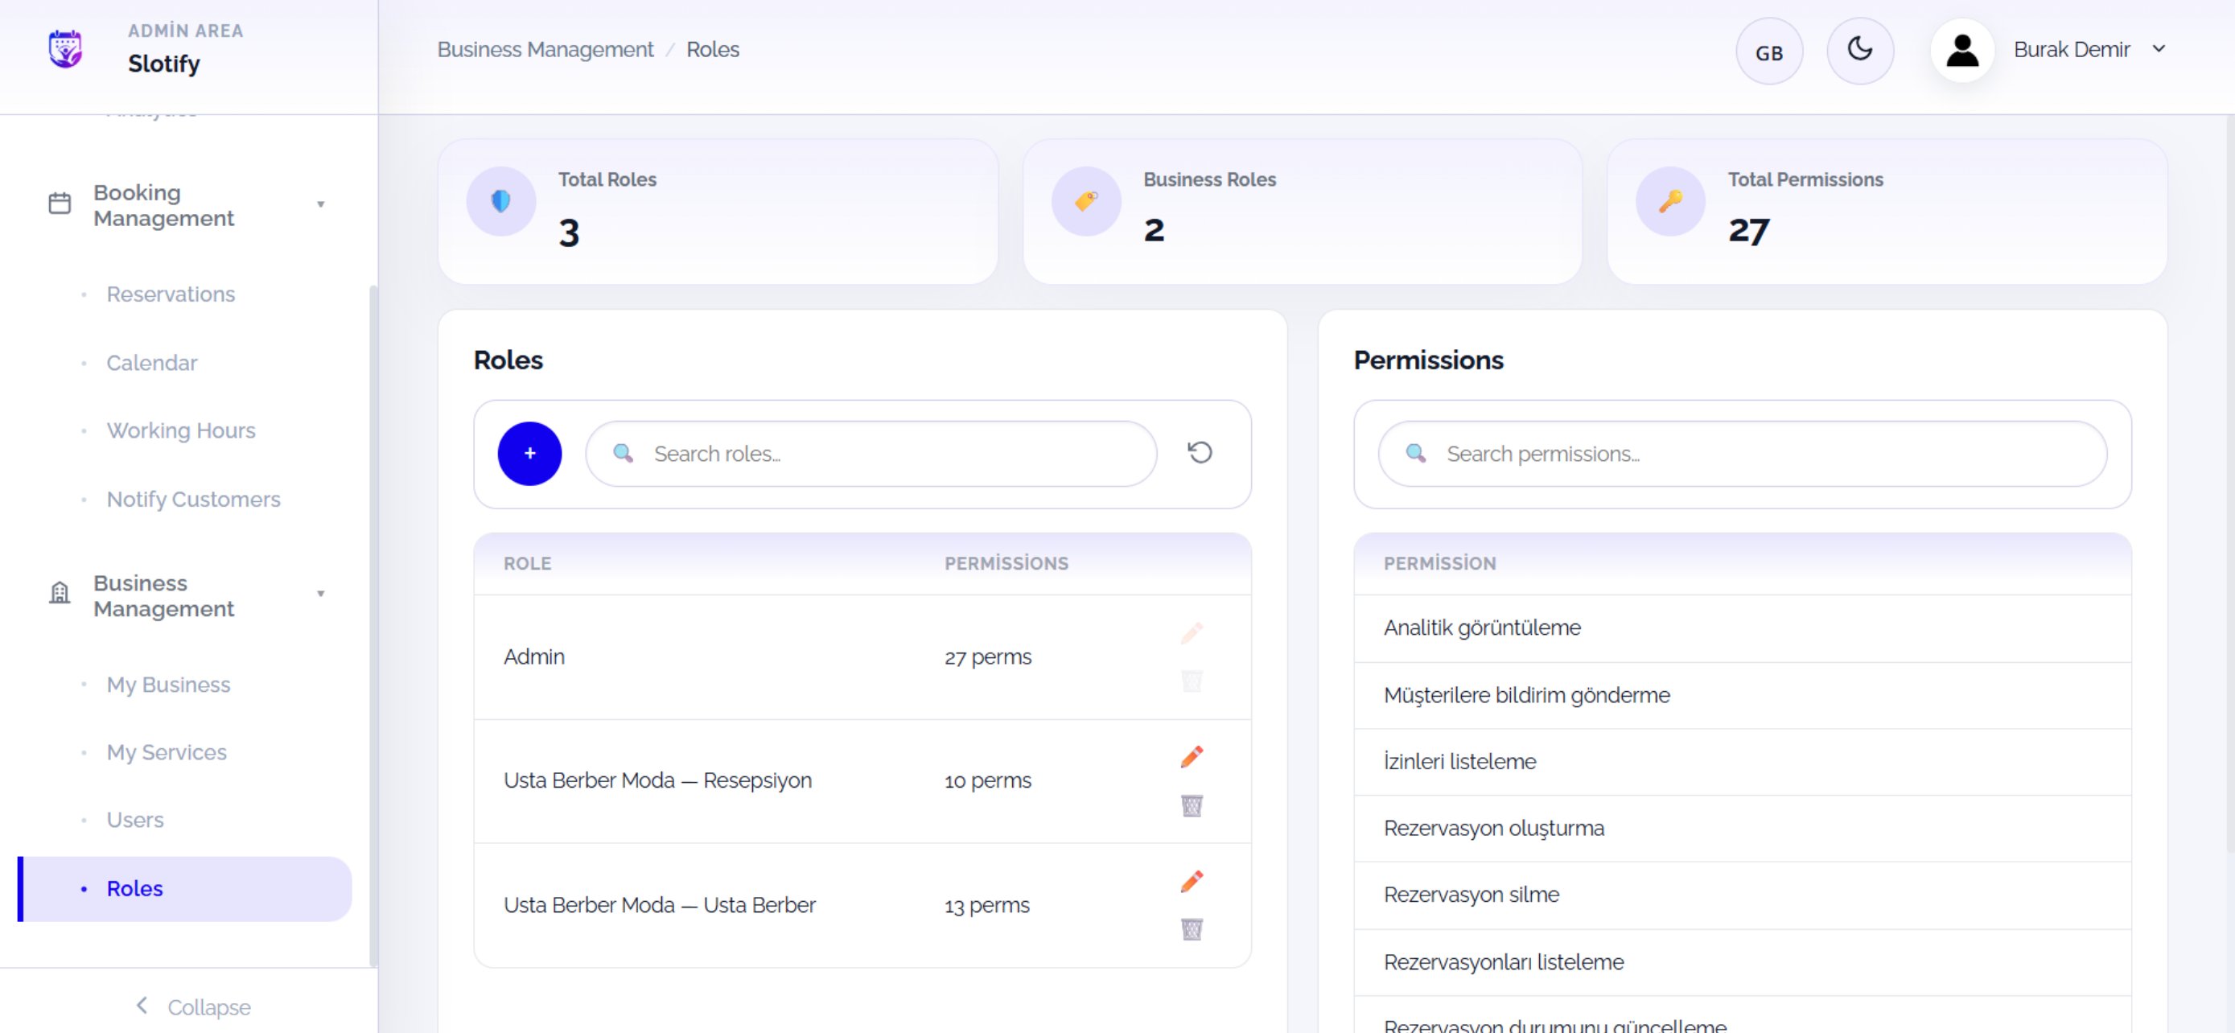The image size is (2235, 1033).
Task: Select the Usta Berber Moda — Resepsiyon row
Action: coord(862,780)
